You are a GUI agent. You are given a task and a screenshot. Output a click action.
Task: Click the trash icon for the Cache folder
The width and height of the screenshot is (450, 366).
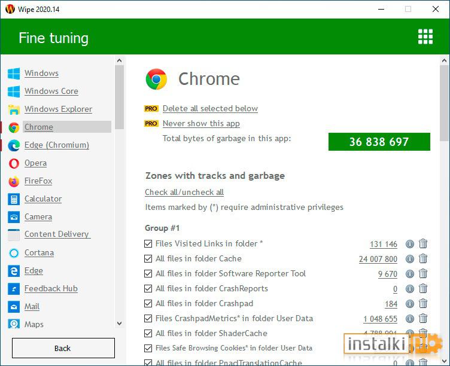pos(423,259)
